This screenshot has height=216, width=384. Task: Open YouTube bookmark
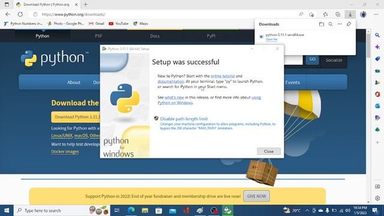pos(119,23)
